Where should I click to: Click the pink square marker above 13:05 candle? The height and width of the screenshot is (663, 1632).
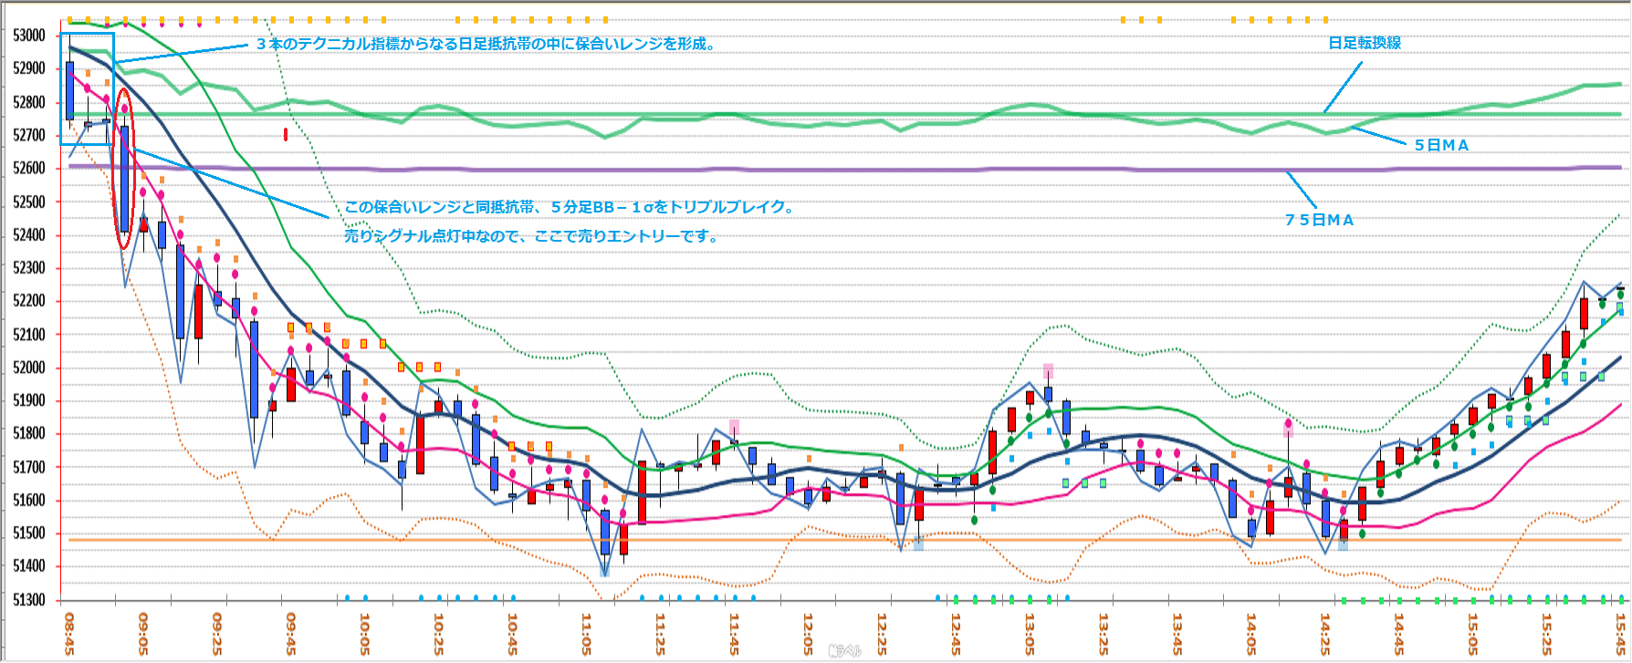tap(1048, 371)
